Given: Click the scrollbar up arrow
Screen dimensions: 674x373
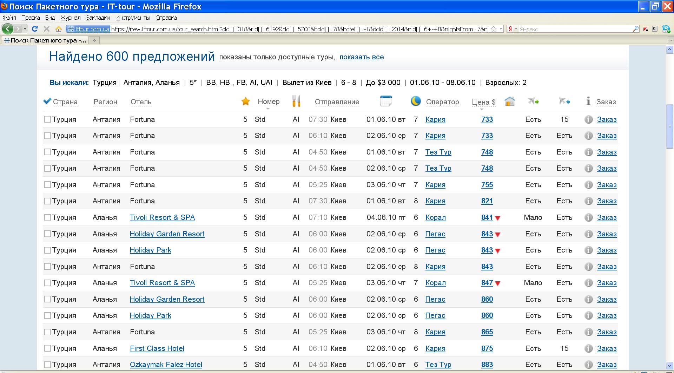Looking at the screenshot, I should point(669,50).
